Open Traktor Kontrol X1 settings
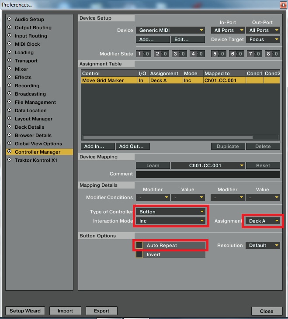Screen dimensions: 288x319 click(x=36, y=160)
